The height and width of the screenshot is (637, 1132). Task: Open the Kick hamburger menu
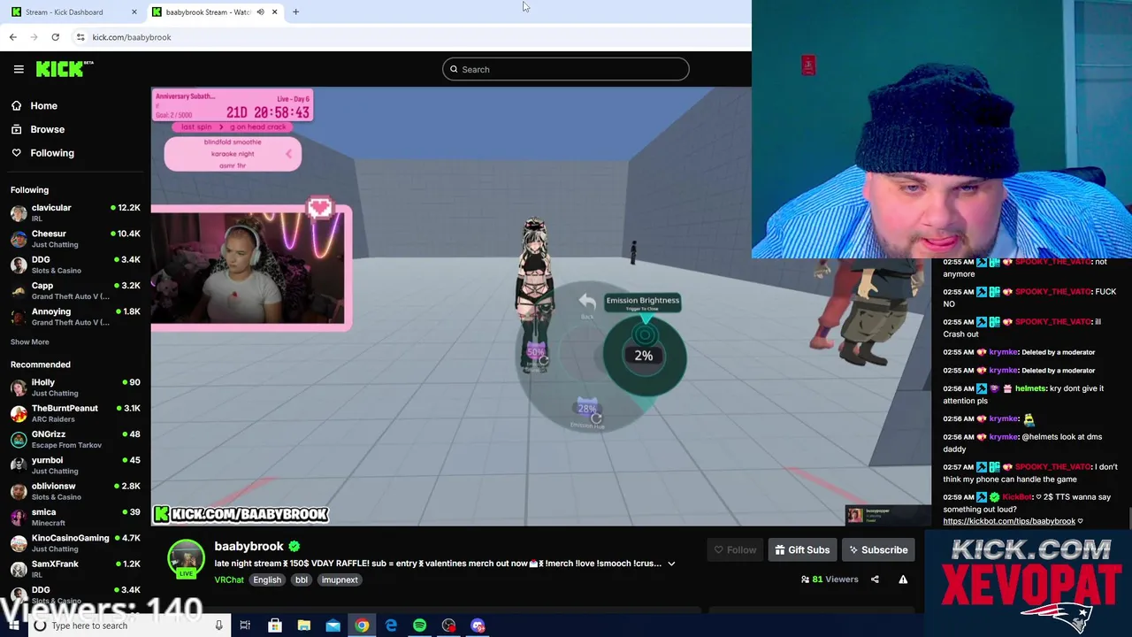tap(19, 69)
